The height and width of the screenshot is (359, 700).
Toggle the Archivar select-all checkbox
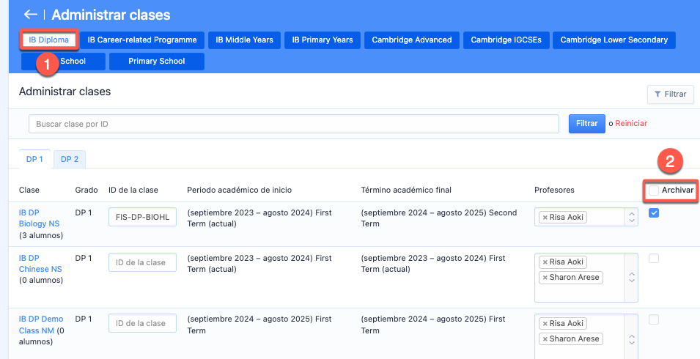coord(654,190)
